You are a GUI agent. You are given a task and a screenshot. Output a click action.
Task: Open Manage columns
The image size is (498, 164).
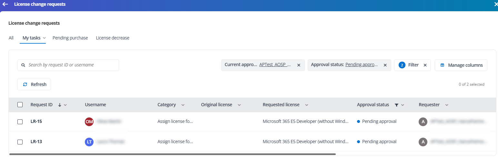pyautogui.click(x=461, y=65)
